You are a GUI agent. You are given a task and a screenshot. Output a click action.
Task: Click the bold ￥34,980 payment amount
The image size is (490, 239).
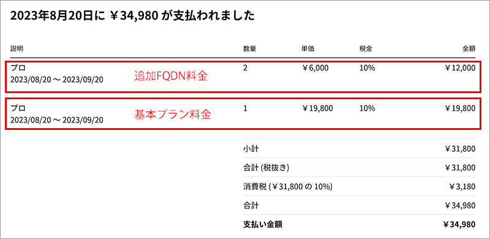(459, 224)
